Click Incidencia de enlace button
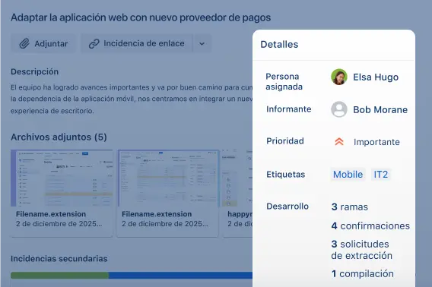432x287 pixels. (x=136, y=43)
